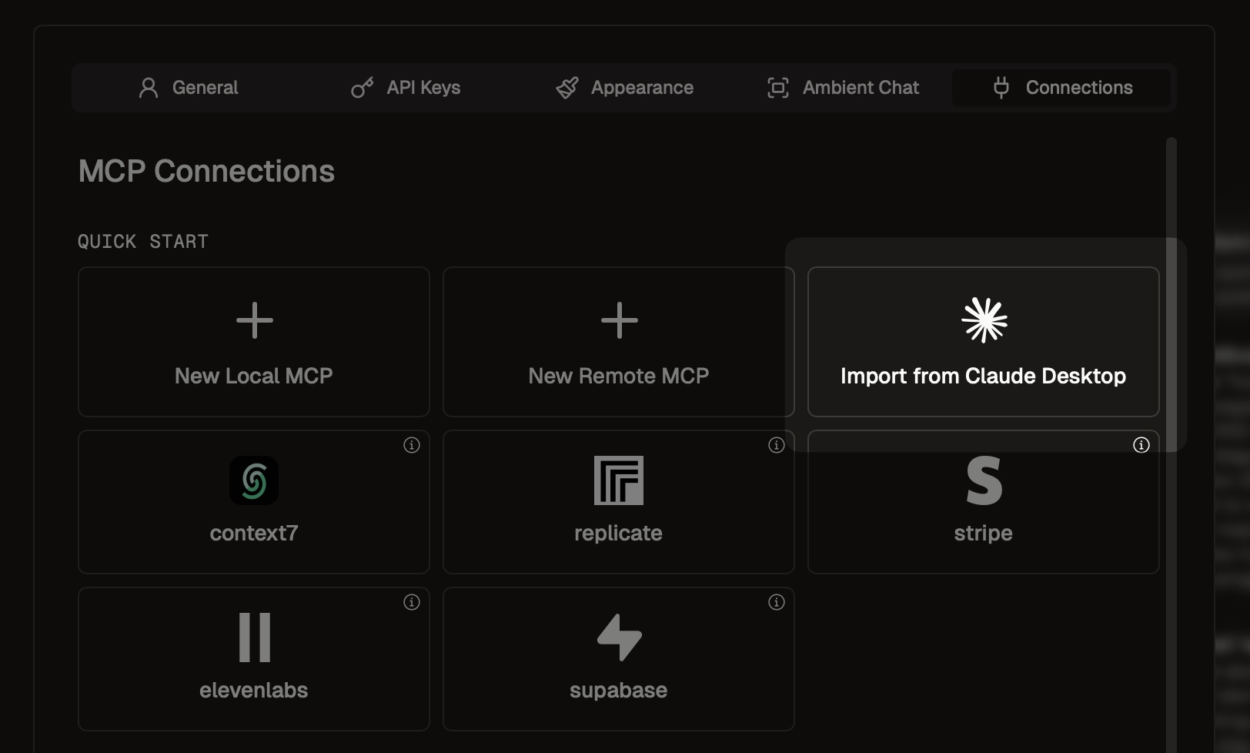Image resolution: width=1250 pixels, height=753 pixels.
Task: Add the replicate connection
Action: [x=619, y=502]
